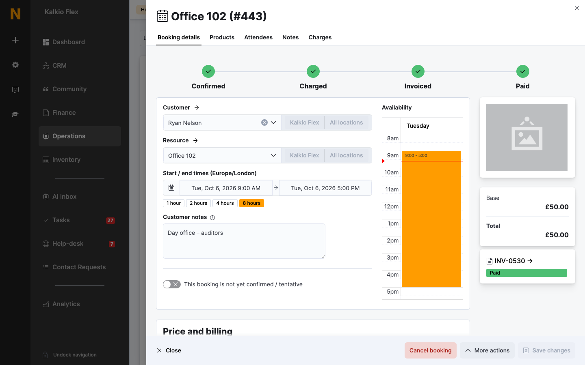Click the plus icon in left rail

click(x=15, y=40)
